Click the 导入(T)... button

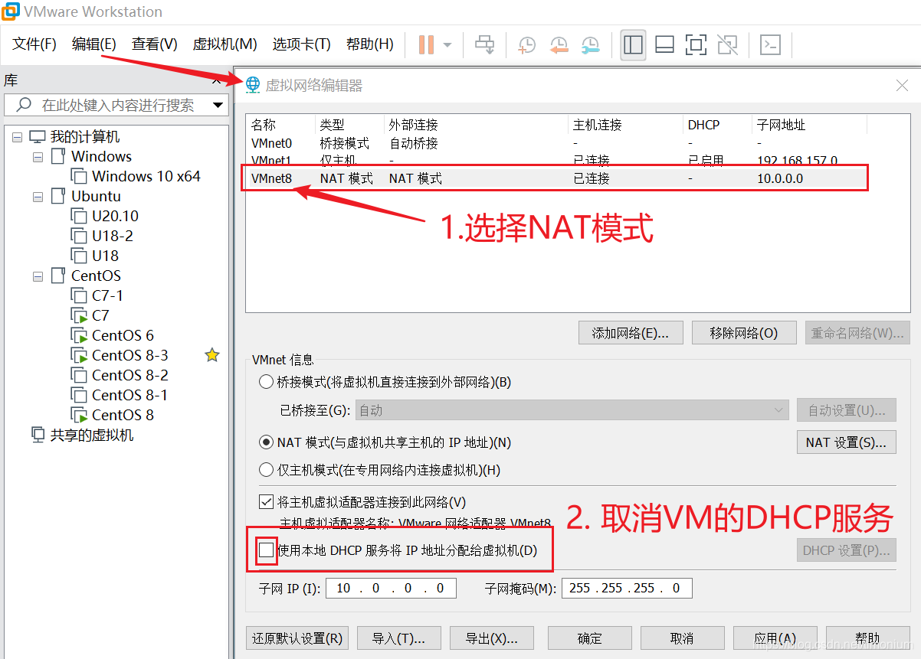pos(398,638)
